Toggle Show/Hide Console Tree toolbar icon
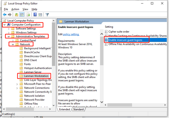The height and width of the screenshot is (118, 169). click(22, 15)
